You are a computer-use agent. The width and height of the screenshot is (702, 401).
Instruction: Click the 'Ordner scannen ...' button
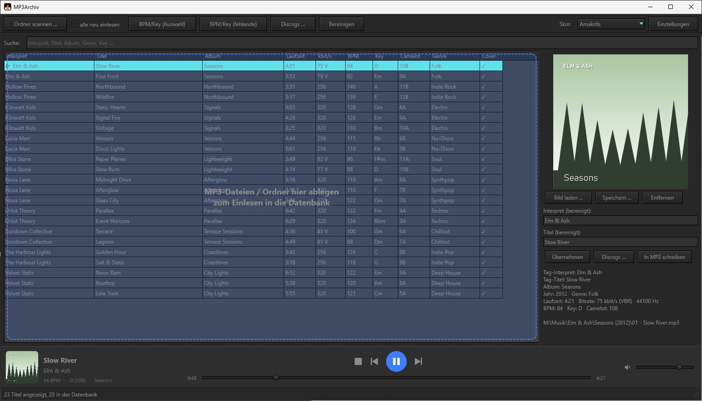click(36, 24)
